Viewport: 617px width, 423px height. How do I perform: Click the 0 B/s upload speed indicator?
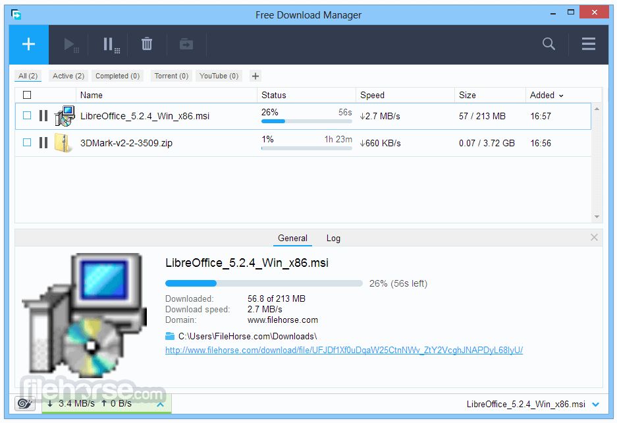[117, 404]
